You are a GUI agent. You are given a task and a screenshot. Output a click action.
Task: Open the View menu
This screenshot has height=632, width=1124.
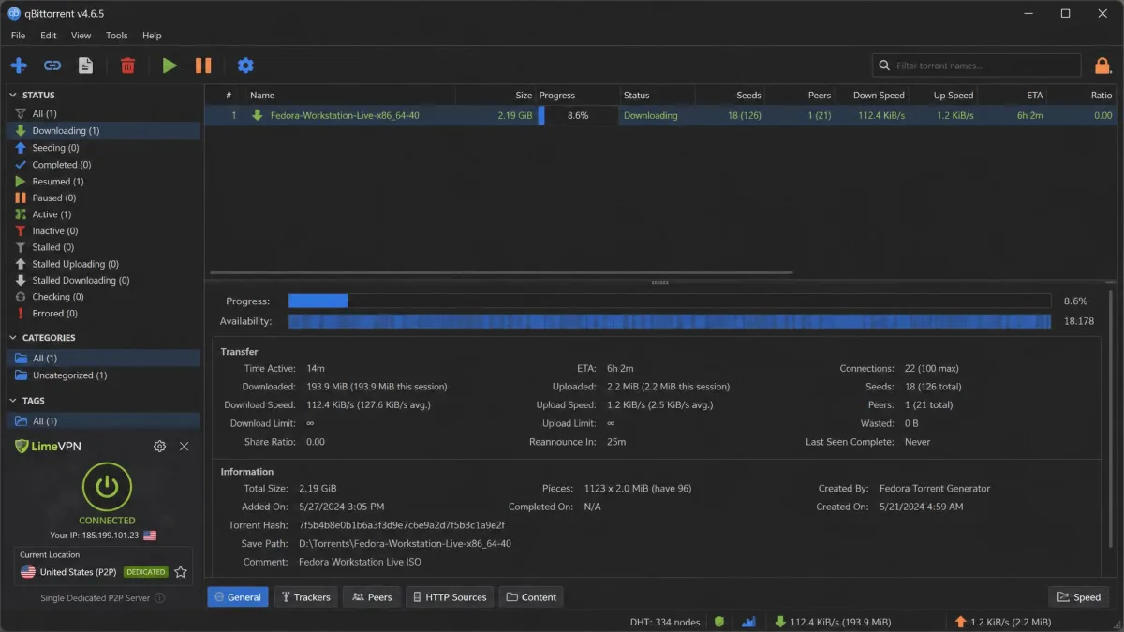tap(81, 36)
